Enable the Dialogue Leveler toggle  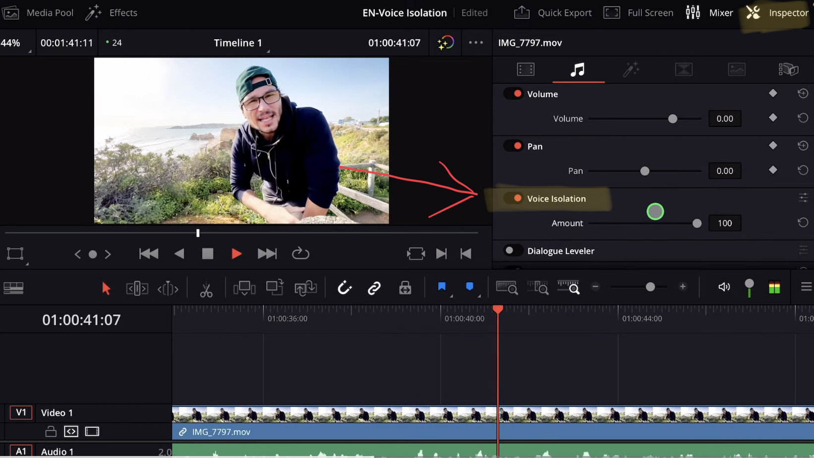513,250
